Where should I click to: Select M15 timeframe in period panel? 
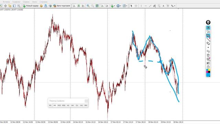tap(59, 105)
